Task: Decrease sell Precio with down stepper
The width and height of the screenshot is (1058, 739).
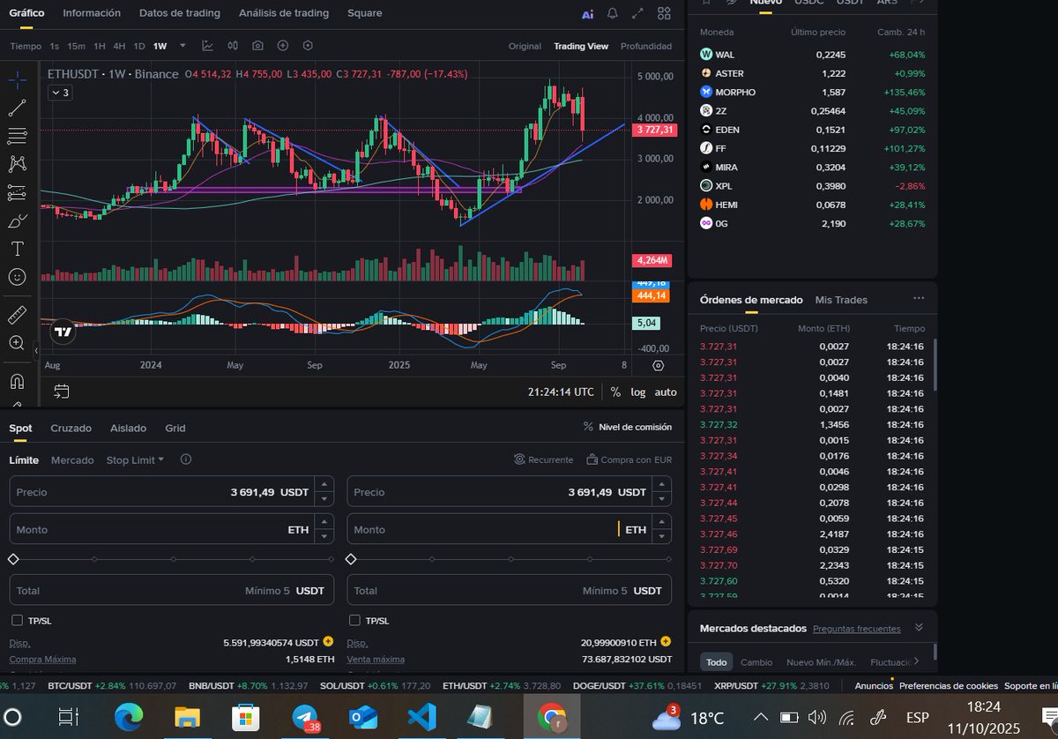Action: (663, 499)
